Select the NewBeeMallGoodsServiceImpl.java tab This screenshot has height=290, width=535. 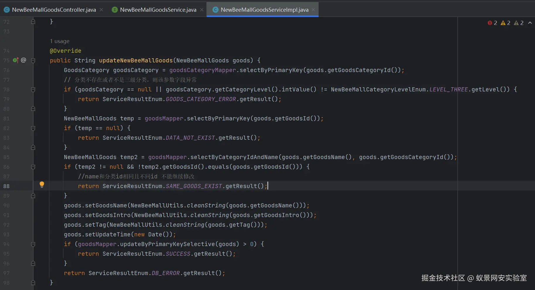[264, 10]
